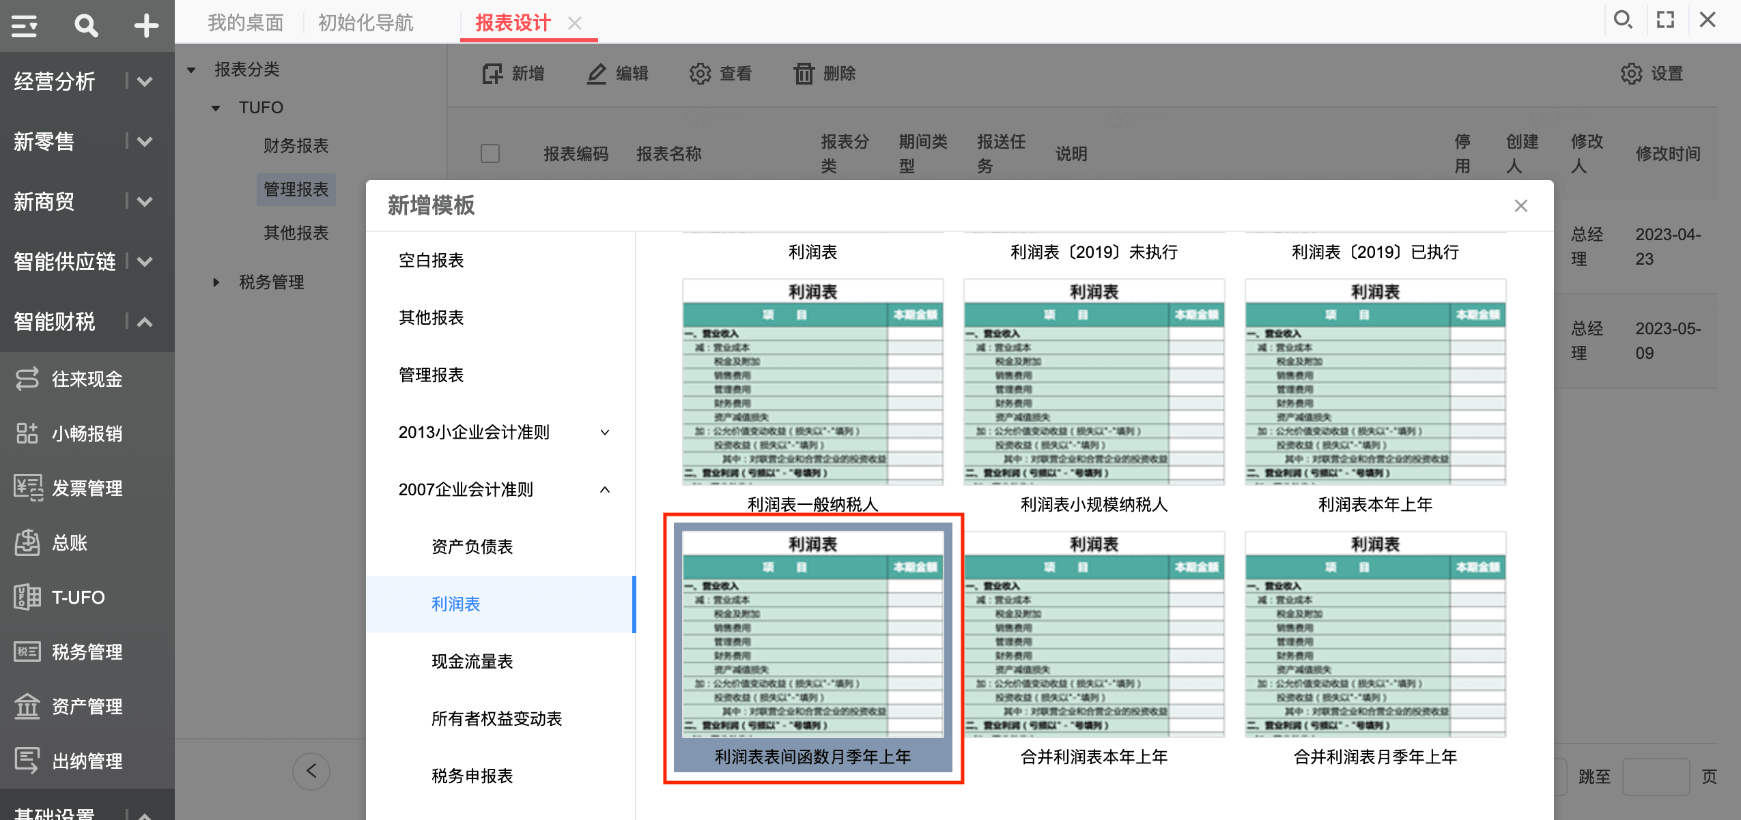Click the sidebar search magnifier icon
Image resolution: width=1741 pixels, height=820 pixels.
pos(86,25)
